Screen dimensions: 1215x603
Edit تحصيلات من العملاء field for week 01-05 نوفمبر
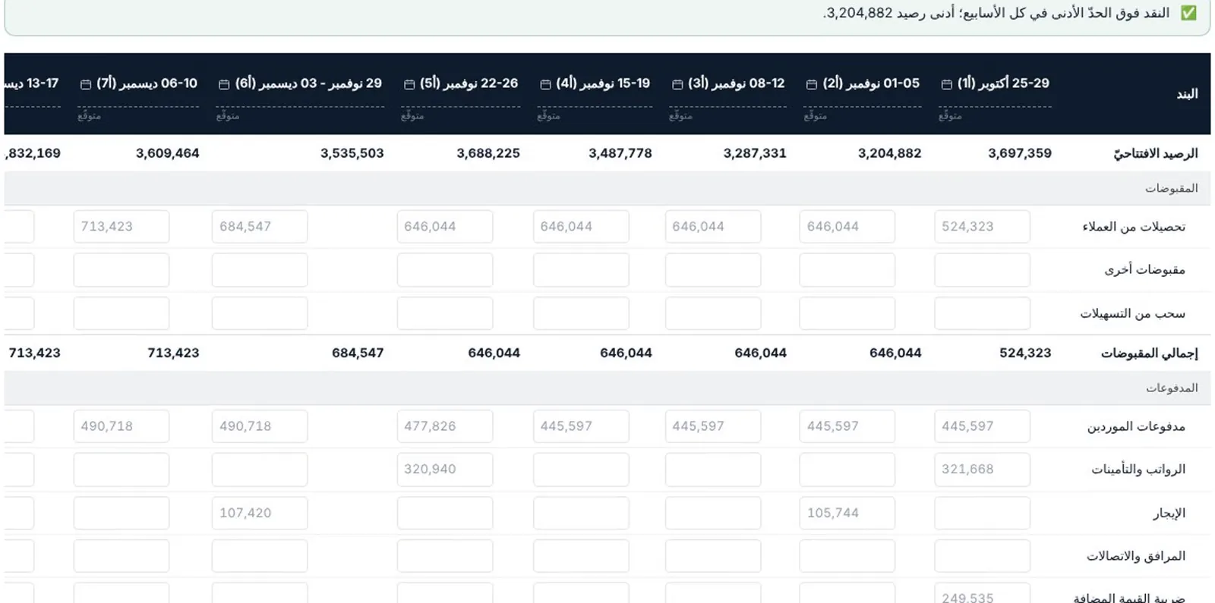pos(847,227)
